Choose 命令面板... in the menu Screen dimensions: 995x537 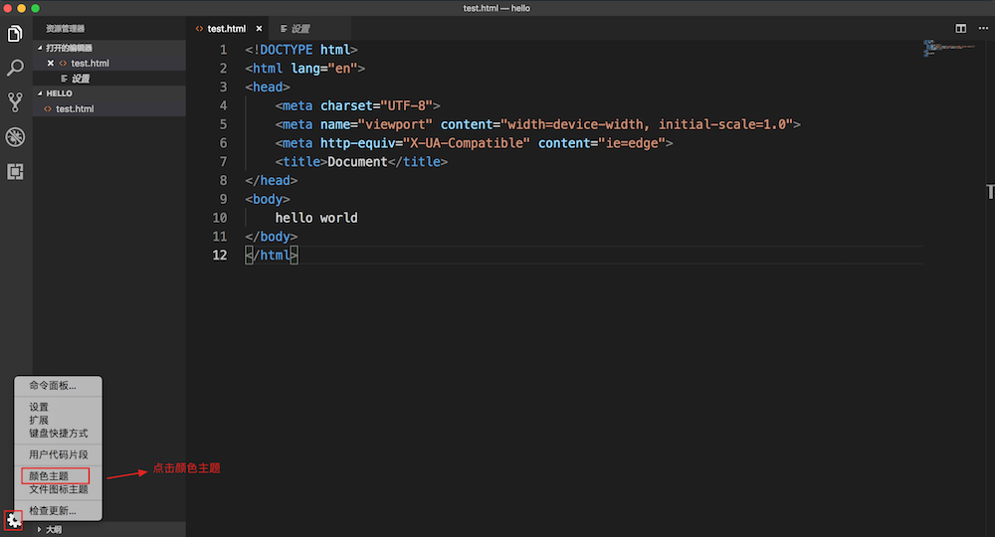pyautogui.click(x=52, y=385)
